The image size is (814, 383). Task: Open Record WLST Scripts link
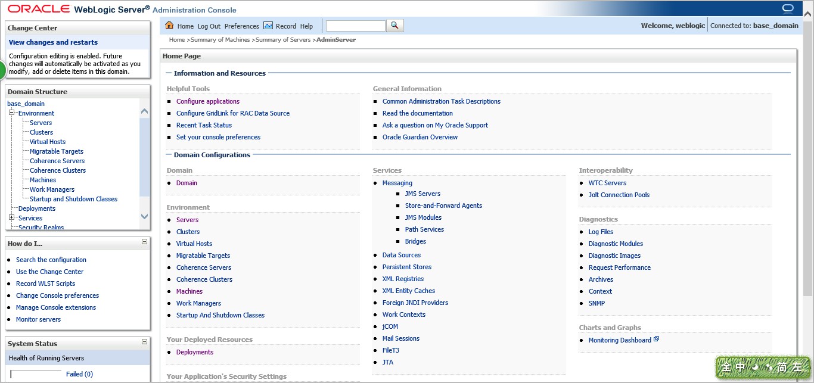(x=45, y=284)
